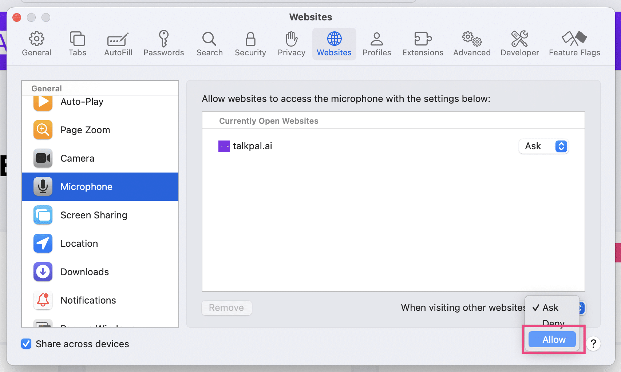Screen dimensions: 621x372
Task: Open the Ask dropdown for talkpal.ai
Action: pos(543,146)
